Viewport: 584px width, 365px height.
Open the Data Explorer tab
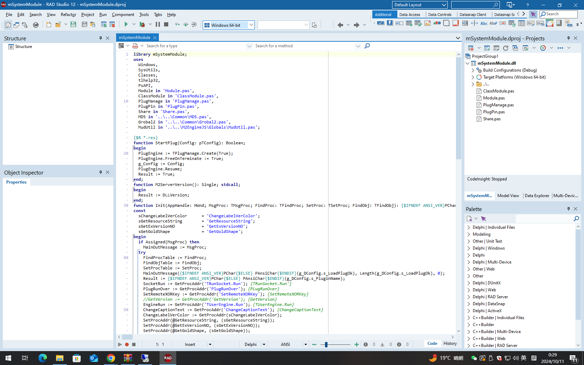[537, 196]
